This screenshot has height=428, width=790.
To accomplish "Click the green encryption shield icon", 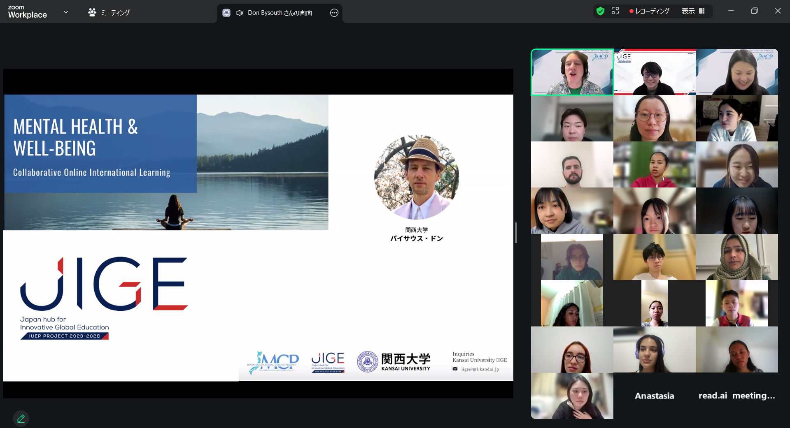I will click(x=600, y=11).
